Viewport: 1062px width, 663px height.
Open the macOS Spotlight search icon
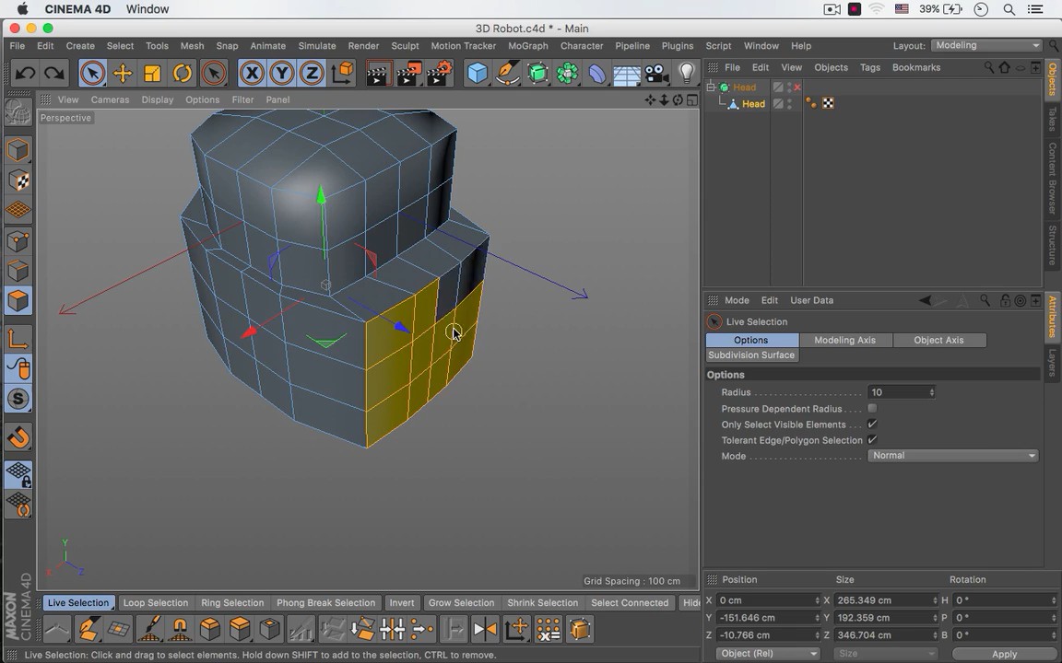1009,9
